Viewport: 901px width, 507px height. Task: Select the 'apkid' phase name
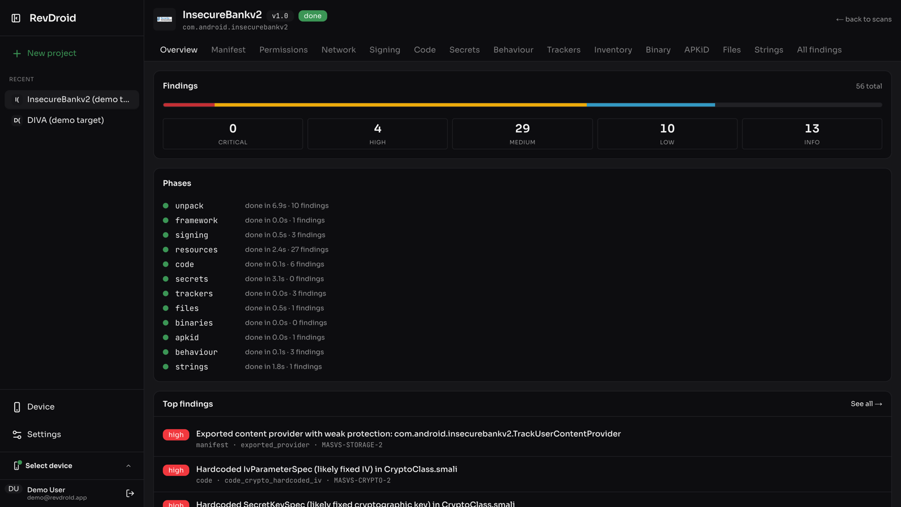(x=186, y=337)
